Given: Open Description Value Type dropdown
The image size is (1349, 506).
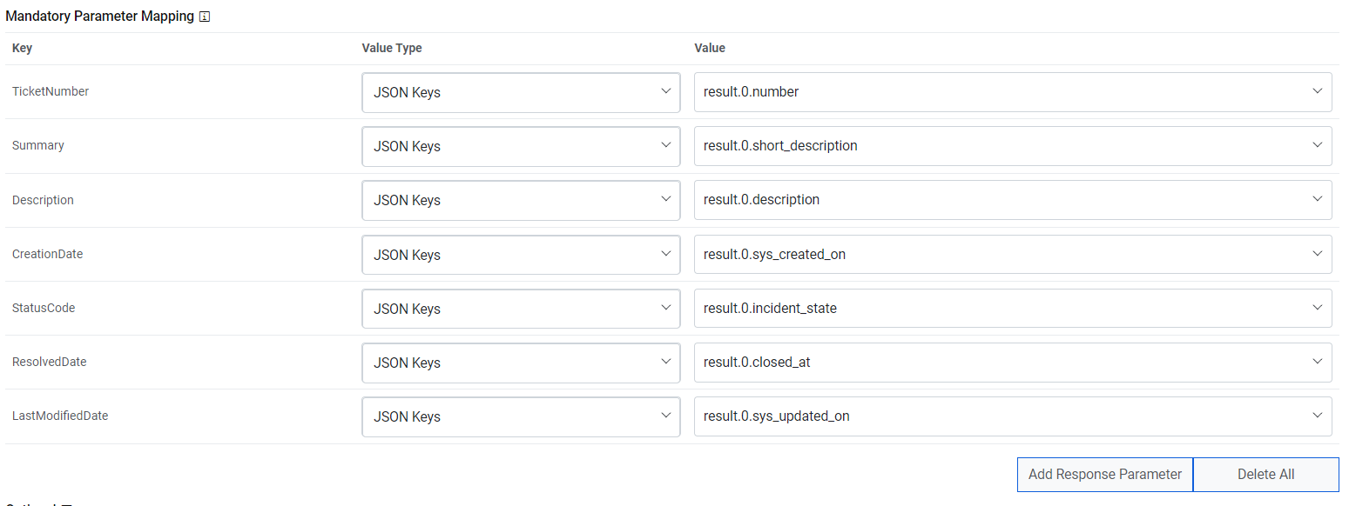Looking at the screenshot, I should point(521,200).
